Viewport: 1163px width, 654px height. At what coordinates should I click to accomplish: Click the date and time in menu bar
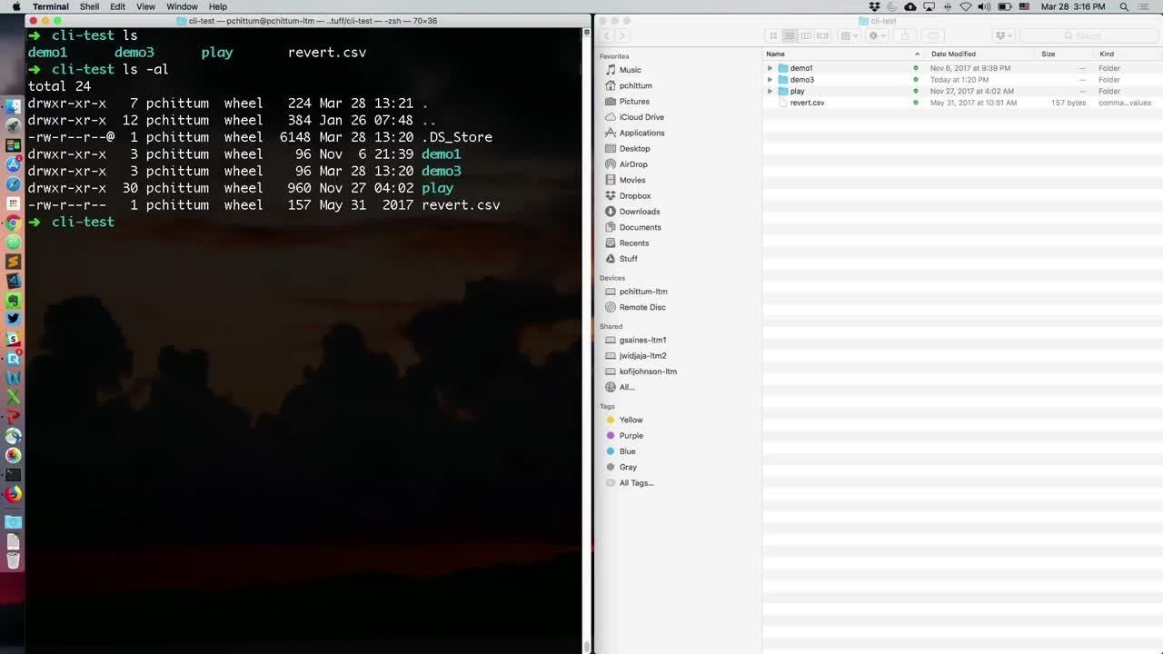coord(1073,6)
